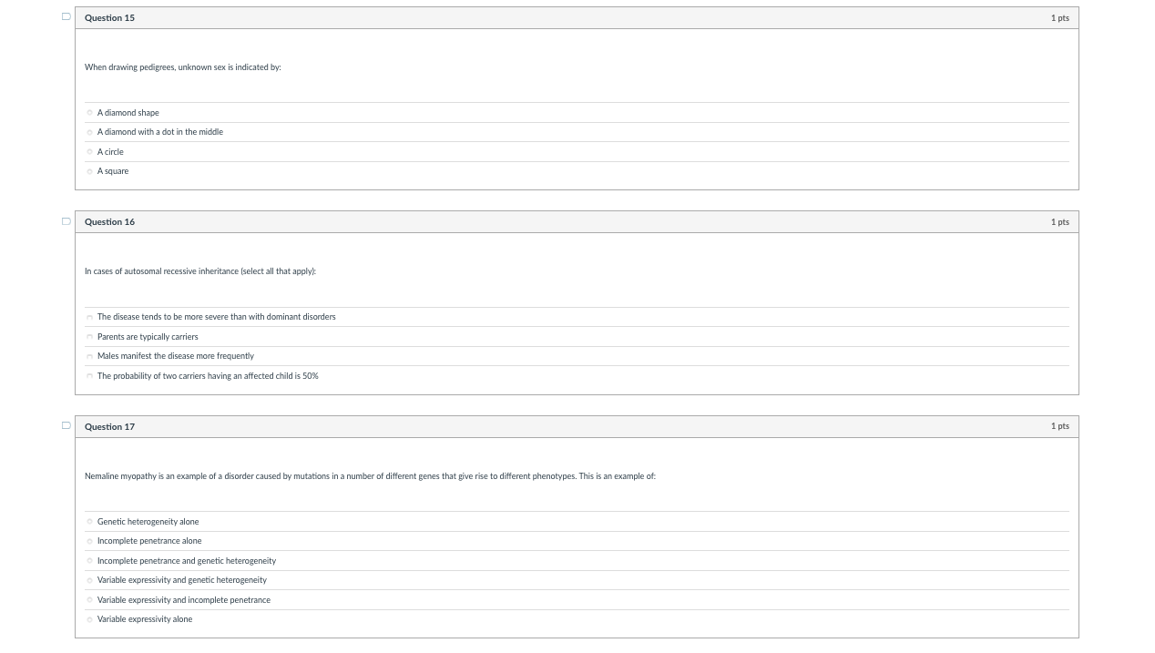Select 'A circle' option
Viewport: 1155px width, 653px height.
tap(90, 152)
